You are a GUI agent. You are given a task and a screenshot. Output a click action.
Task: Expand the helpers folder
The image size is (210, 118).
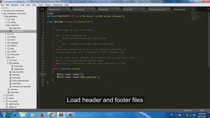6,37
